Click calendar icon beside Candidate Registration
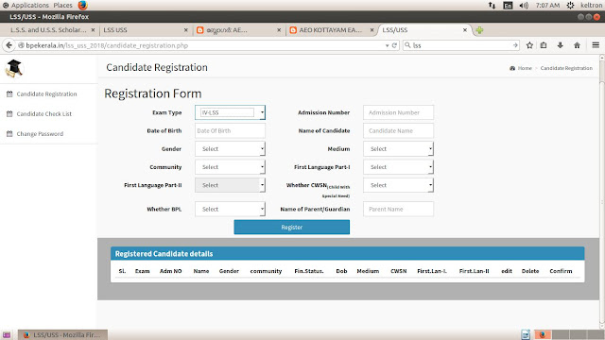The image size is (605, 340). point(9,94)
